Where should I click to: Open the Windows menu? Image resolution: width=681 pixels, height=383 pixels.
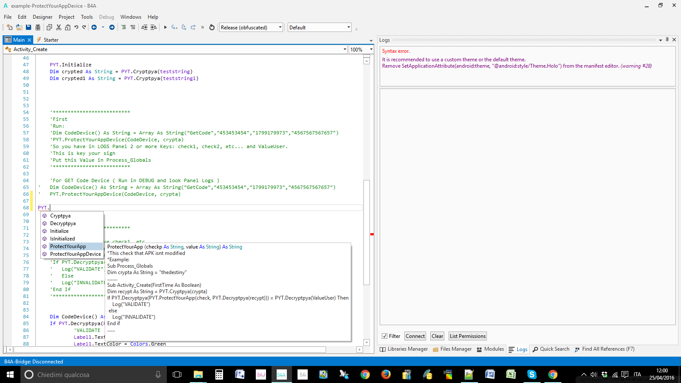[x=131, y=17]
